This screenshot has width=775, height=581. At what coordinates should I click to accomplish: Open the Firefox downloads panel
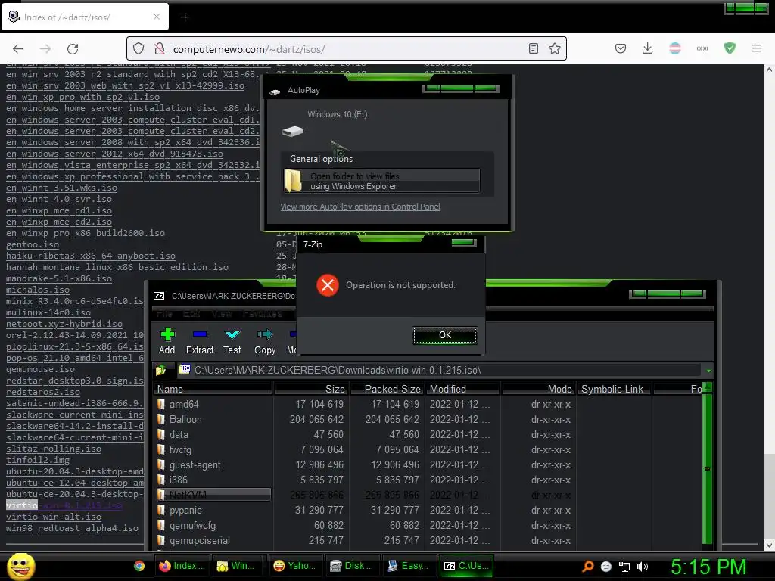pos(648,48)
